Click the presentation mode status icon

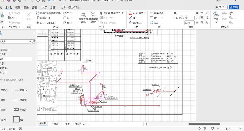[212, 129]
